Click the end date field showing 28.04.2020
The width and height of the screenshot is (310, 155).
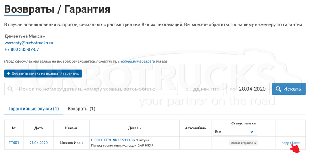(249, 89)
